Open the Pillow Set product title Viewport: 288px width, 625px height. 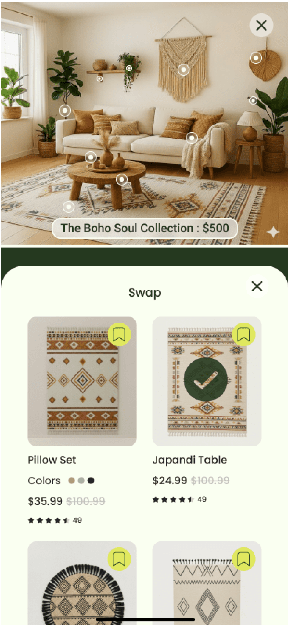(x=52, y=460)
